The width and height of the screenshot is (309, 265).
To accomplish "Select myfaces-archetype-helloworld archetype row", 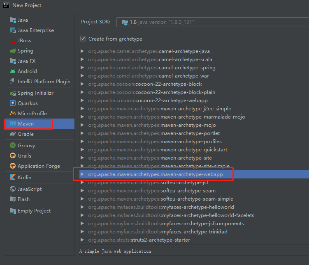I will [x=194, y=207].
